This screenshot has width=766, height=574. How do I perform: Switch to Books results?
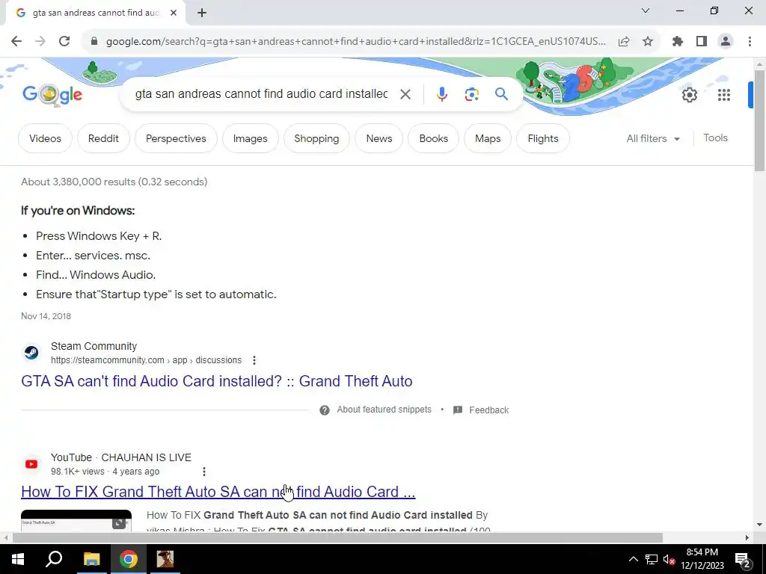coord(433,138)
